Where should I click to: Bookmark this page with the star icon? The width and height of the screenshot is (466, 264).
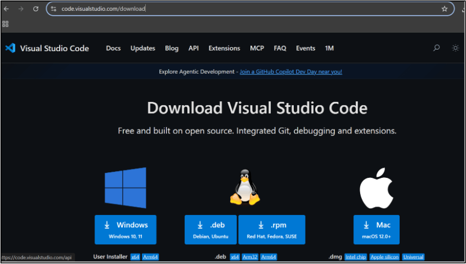coord(444,9)
